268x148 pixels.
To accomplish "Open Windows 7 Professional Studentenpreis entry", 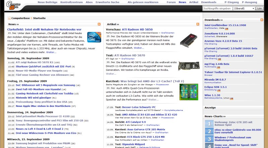I will [233, 139].
